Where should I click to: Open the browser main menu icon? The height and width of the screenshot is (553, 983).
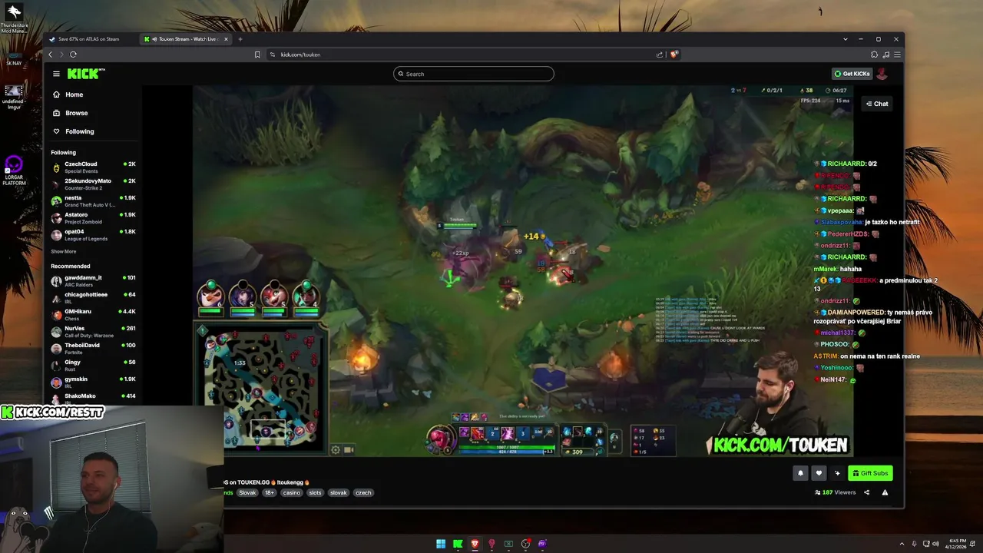(897, 55)
